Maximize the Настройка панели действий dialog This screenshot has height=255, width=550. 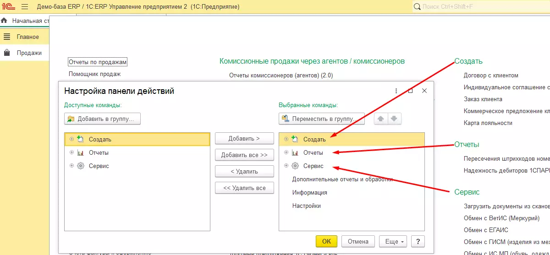(410, 91)
